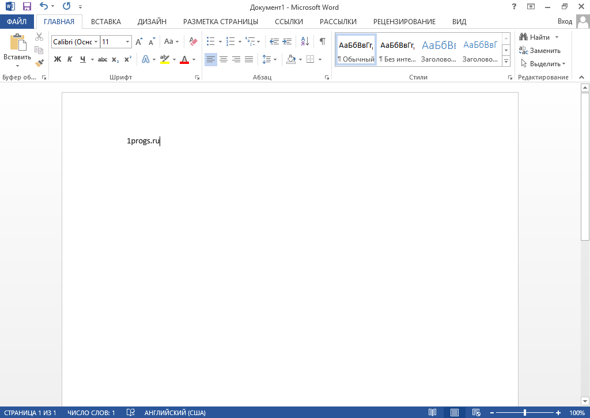Viewport: 590px width, 418px height.
Task: Click the Вход sign-in link
Action: pos(565,21)
